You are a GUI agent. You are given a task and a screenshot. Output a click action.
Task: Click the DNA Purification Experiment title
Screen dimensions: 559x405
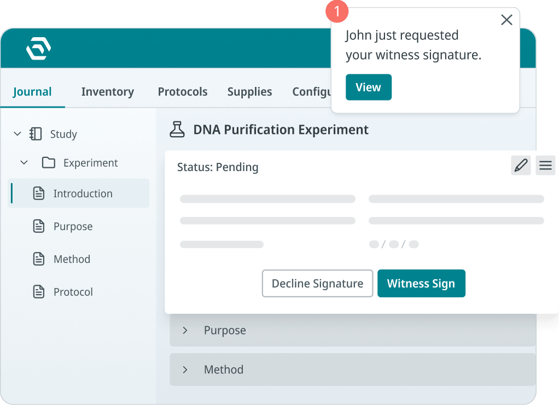coord(281,130)
